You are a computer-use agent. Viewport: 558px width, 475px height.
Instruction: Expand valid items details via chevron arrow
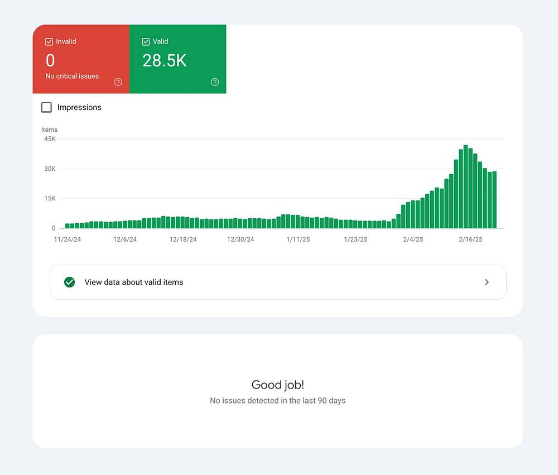pos(487,282)
